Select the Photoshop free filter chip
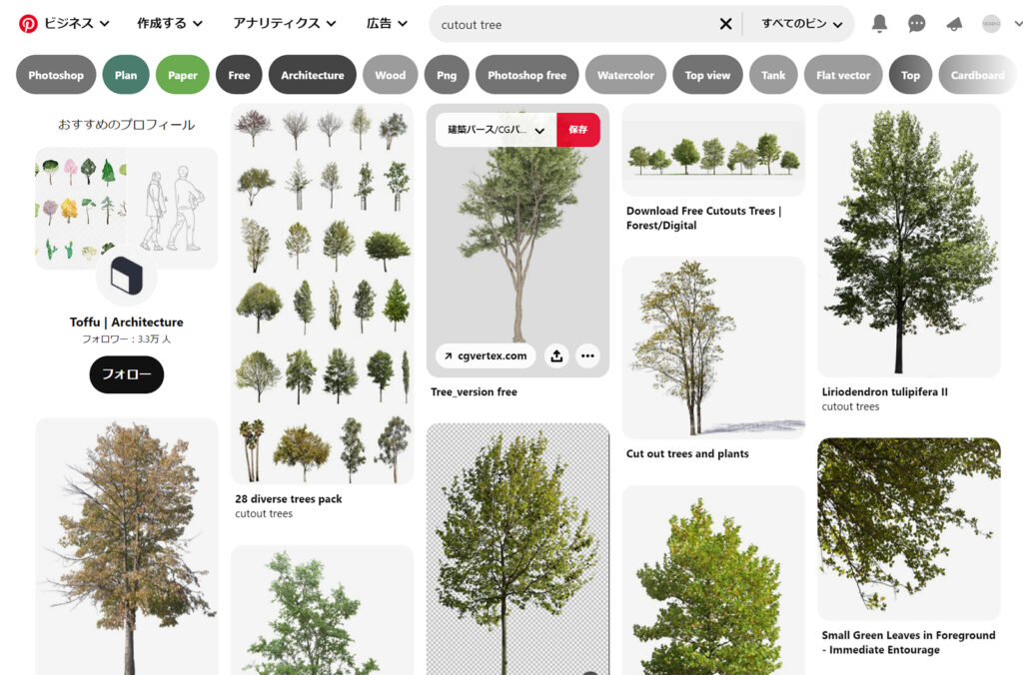This screenshot has height=675, width=1023. (x=527, y=75)
